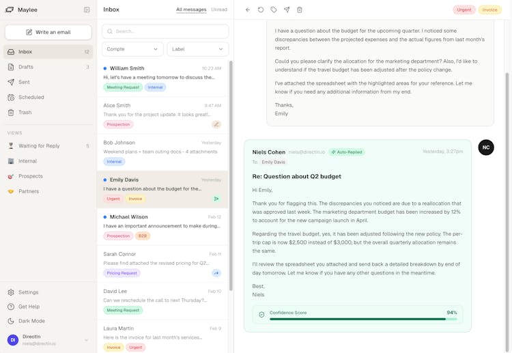Open the Label dropdown filter
This screenshot has width=512, height=353.
tap(197, 49)
